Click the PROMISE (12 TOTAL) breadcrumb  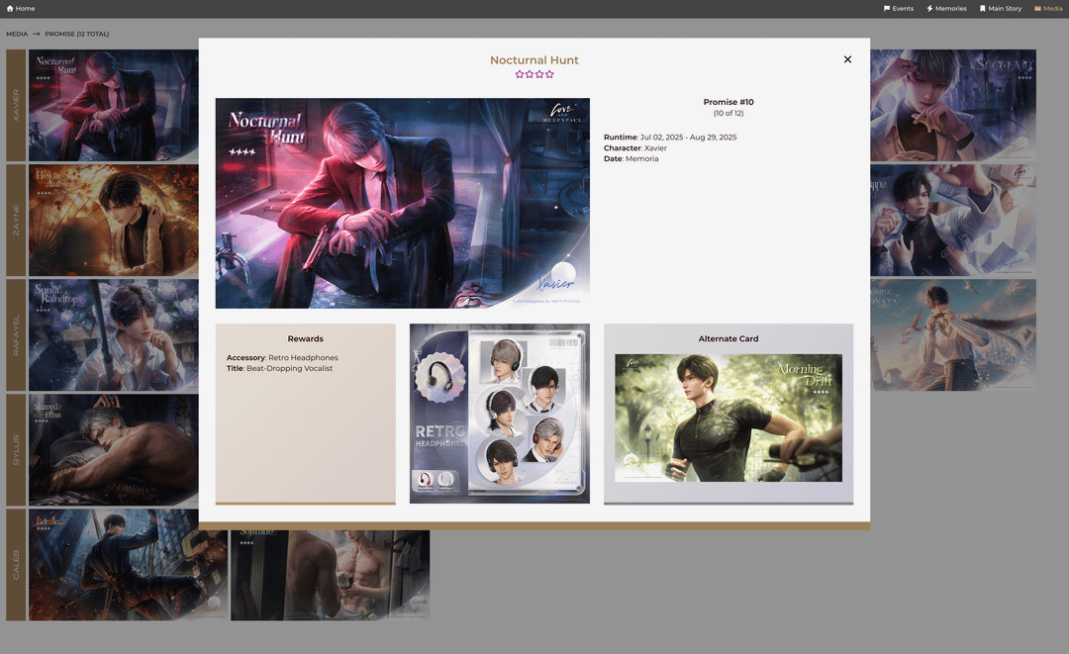click(x=76, y=34)
